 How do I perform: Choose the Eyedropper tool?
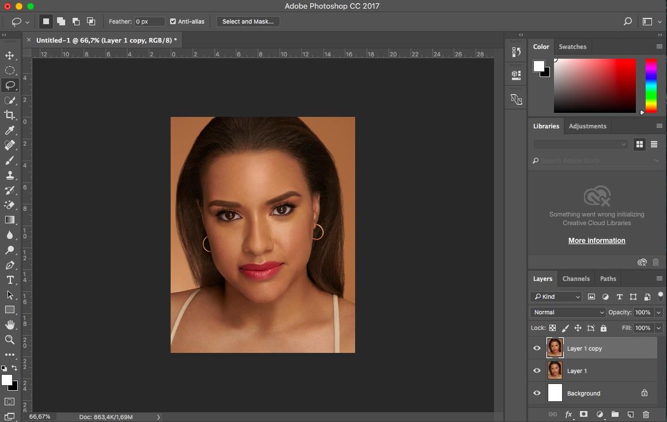[x=10, y=130]
